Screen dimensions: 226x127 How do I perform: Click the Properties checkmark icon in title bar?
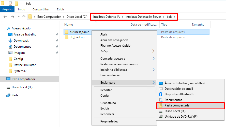[10, 4]
